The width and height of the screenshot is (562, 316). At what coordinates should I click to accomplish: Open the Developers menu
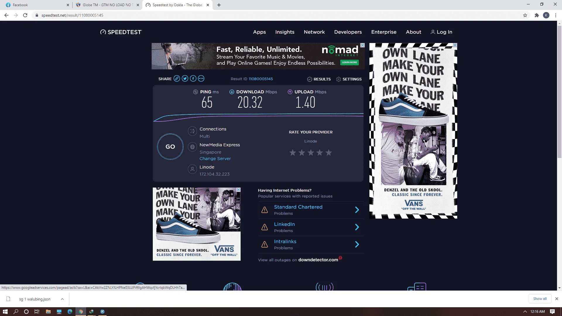(348, 32)
